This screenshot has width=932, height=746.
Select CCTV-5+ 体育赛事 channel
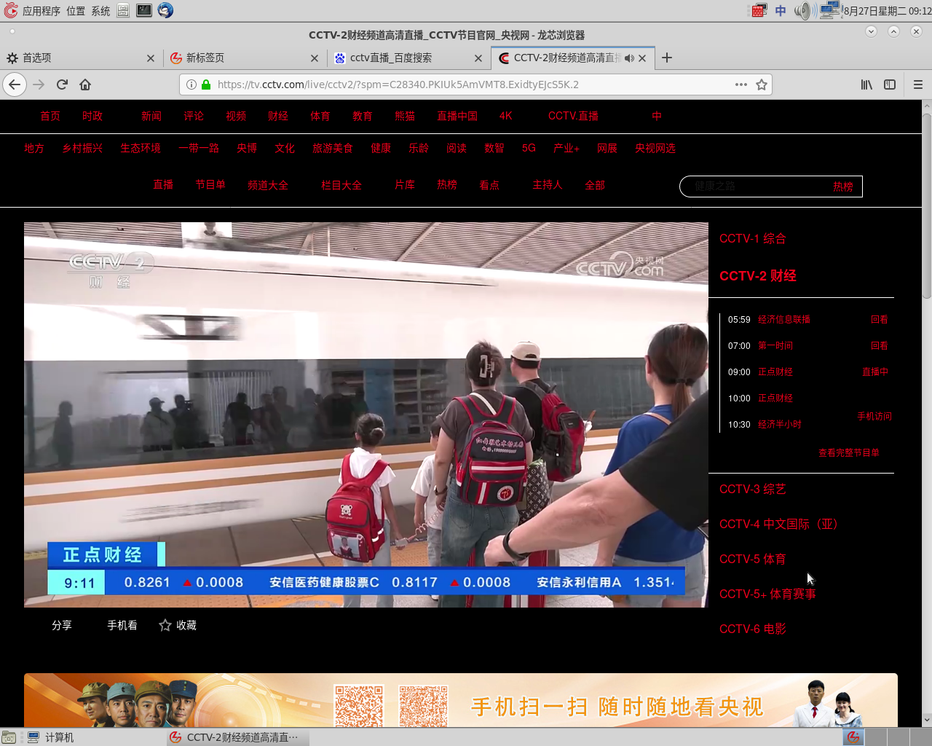767,594
